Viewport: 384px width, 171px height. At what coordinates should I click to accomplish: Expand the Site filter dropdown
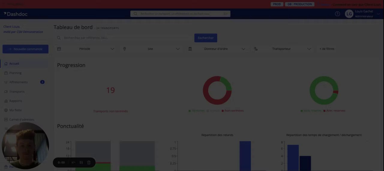pyautogui.click(x=178, y=49)
